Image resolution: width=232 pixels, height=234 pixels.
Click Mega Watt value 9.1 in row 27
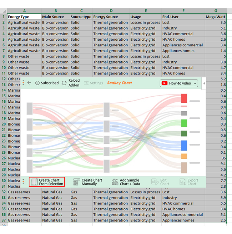point(216,164)
